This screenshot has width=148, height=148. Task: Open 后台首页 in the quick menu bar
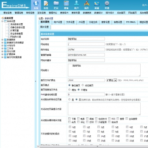(x=121, y=13)
